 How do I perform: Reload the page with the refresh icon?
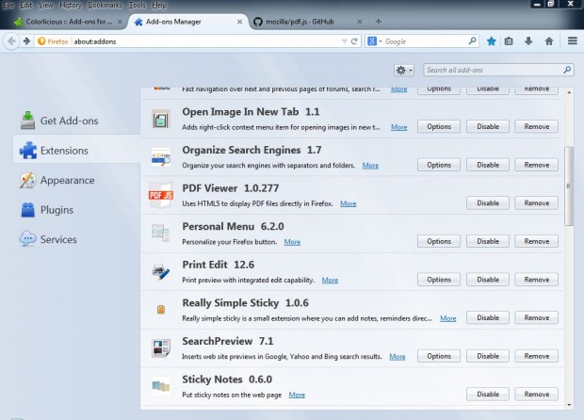pyautogui.click(x=354, y=41)
